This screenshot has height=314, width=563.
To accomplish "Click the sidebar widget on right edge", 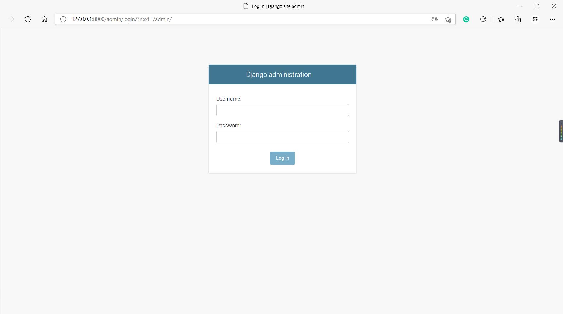I will (561, 131).
